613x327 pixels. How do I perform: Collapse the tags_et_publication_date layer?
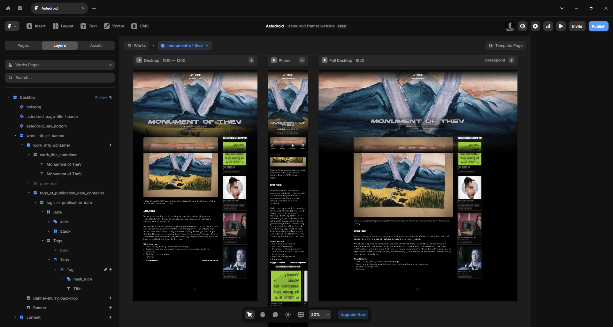[x=35, y=203]
